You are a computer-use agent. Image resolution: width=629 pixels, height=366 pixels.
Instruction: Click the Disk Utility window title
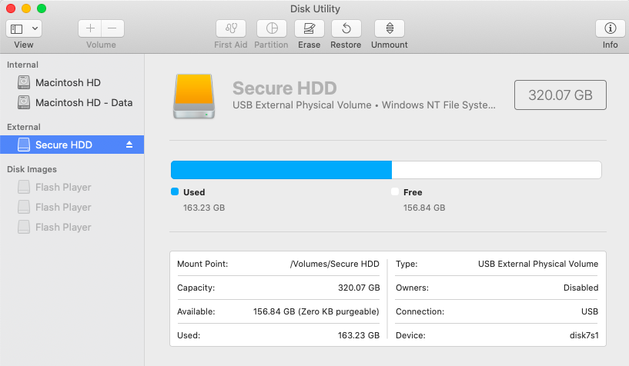[315, 8]
